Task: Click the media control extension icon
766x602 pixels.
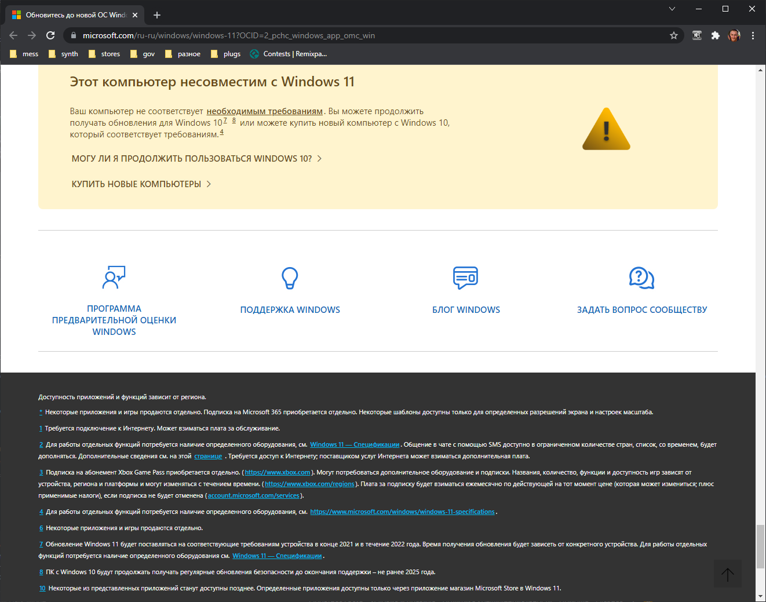Action: (697, 35)
